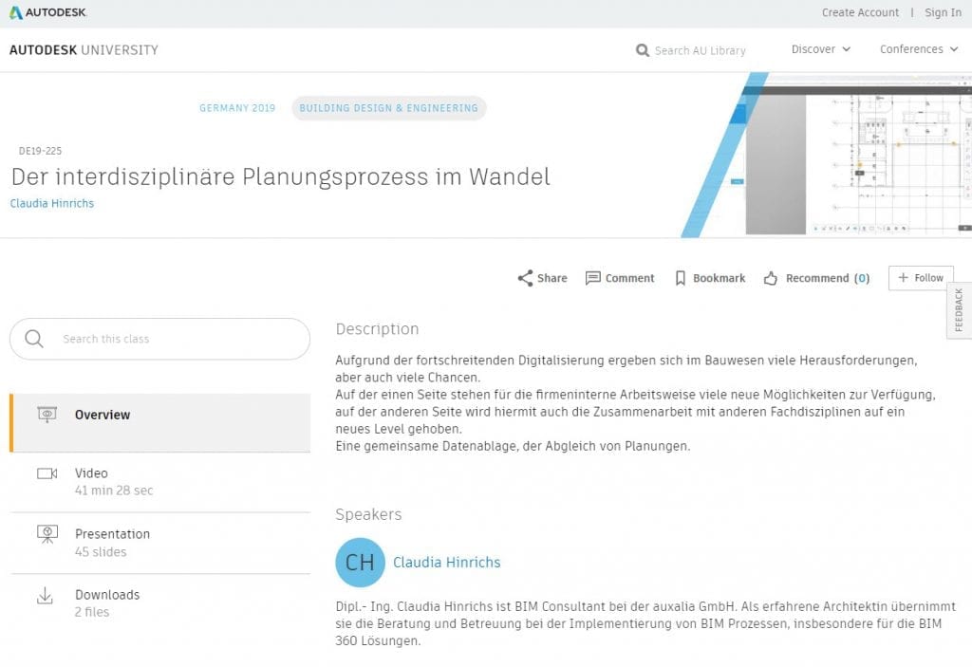Screen dimensions: 972x667
Task: Select the Building Design & Engineering tag
Action: point(388,108)
